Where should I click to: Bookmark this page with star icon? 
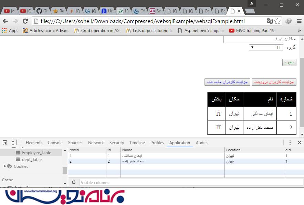click(x=277, y=21)
